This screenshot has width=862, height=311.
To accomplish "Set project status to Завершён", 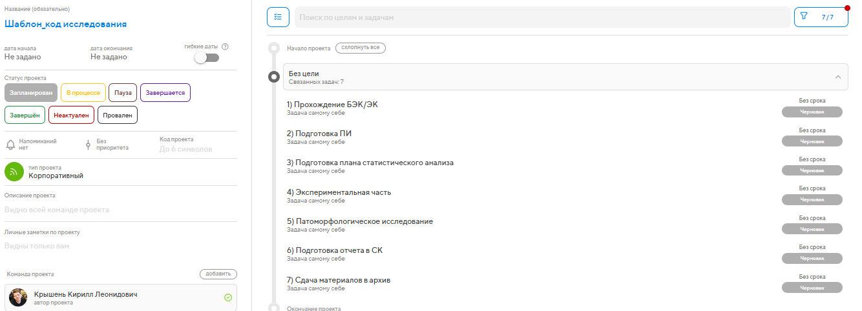I will coord(25,115).
